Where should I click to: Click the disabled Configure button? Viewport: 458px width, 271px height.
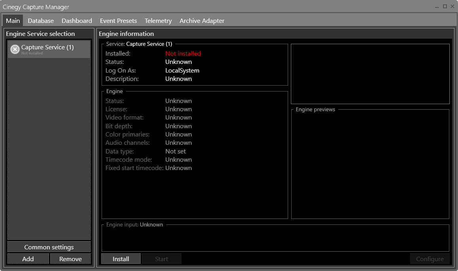coord(430,259)
